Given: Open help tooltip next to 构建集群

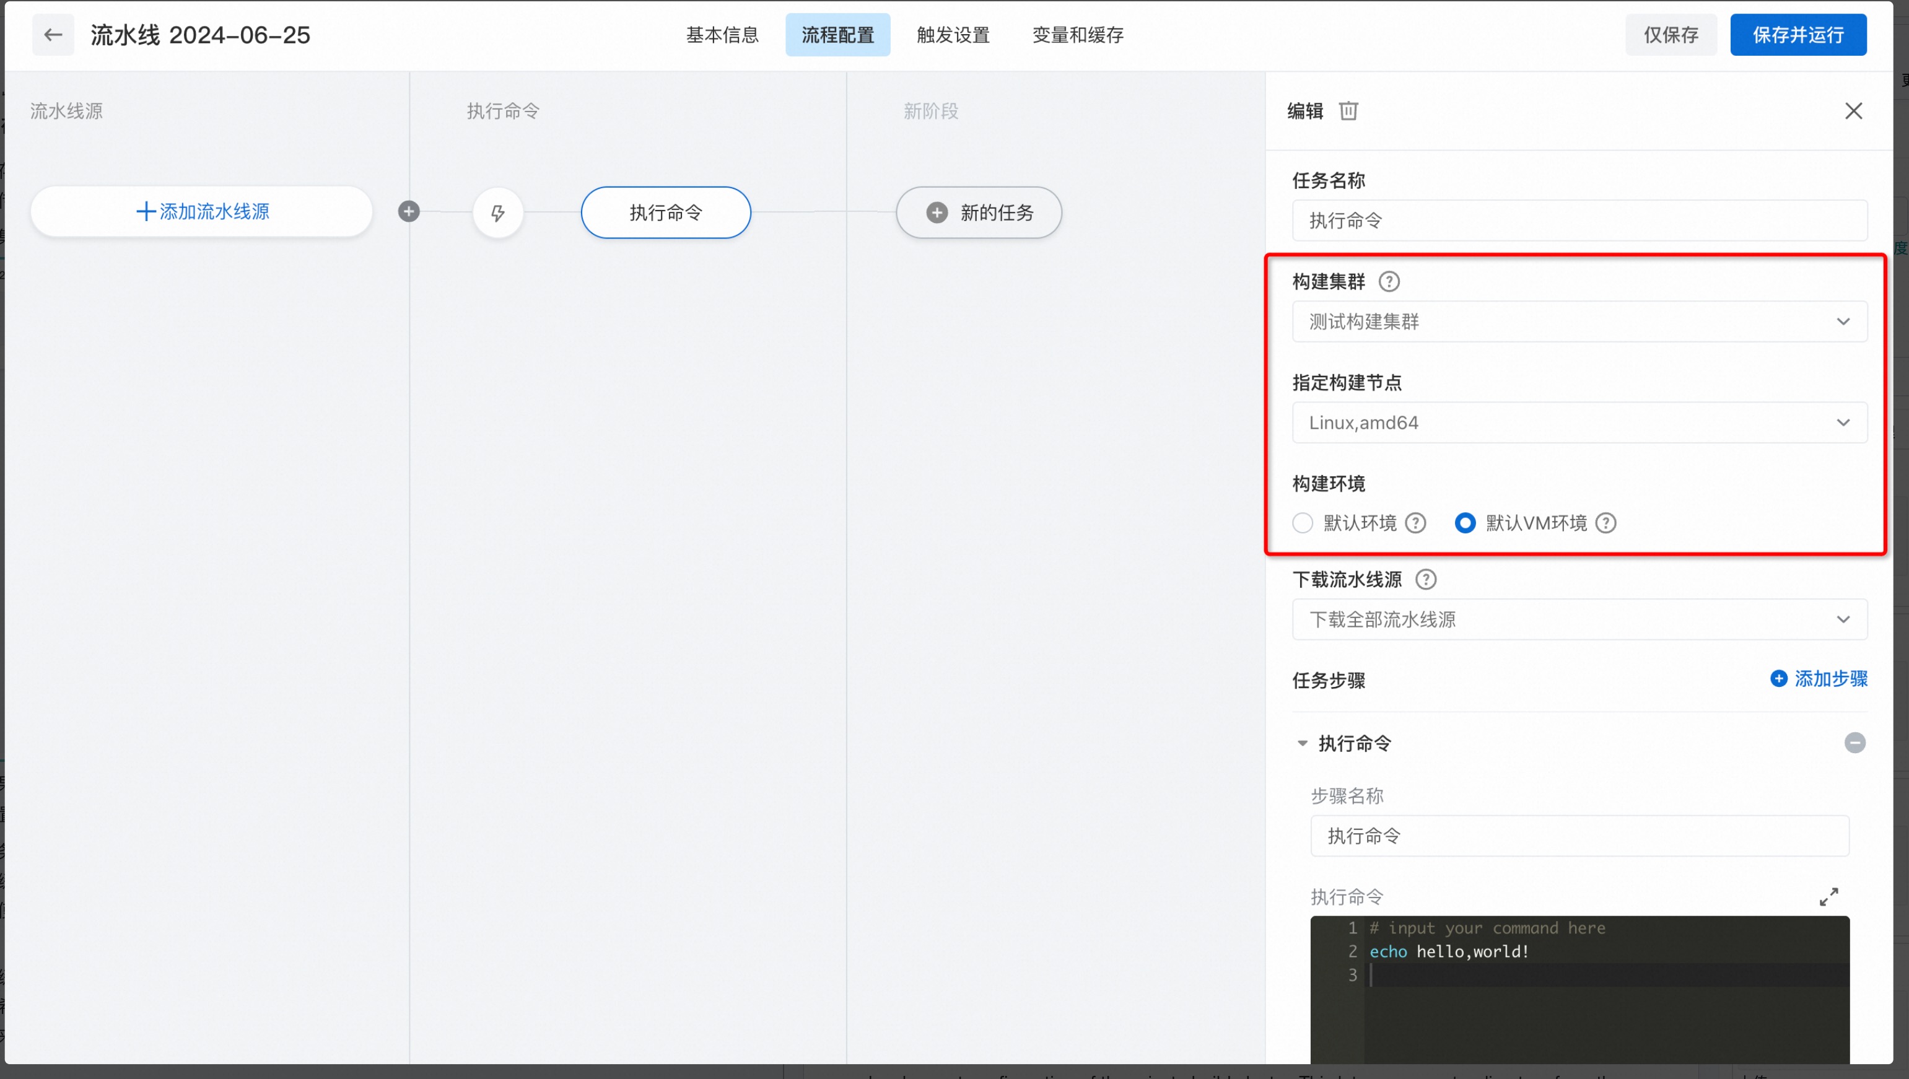Looking at the screenshot, I should click(x=1389, y=282).
